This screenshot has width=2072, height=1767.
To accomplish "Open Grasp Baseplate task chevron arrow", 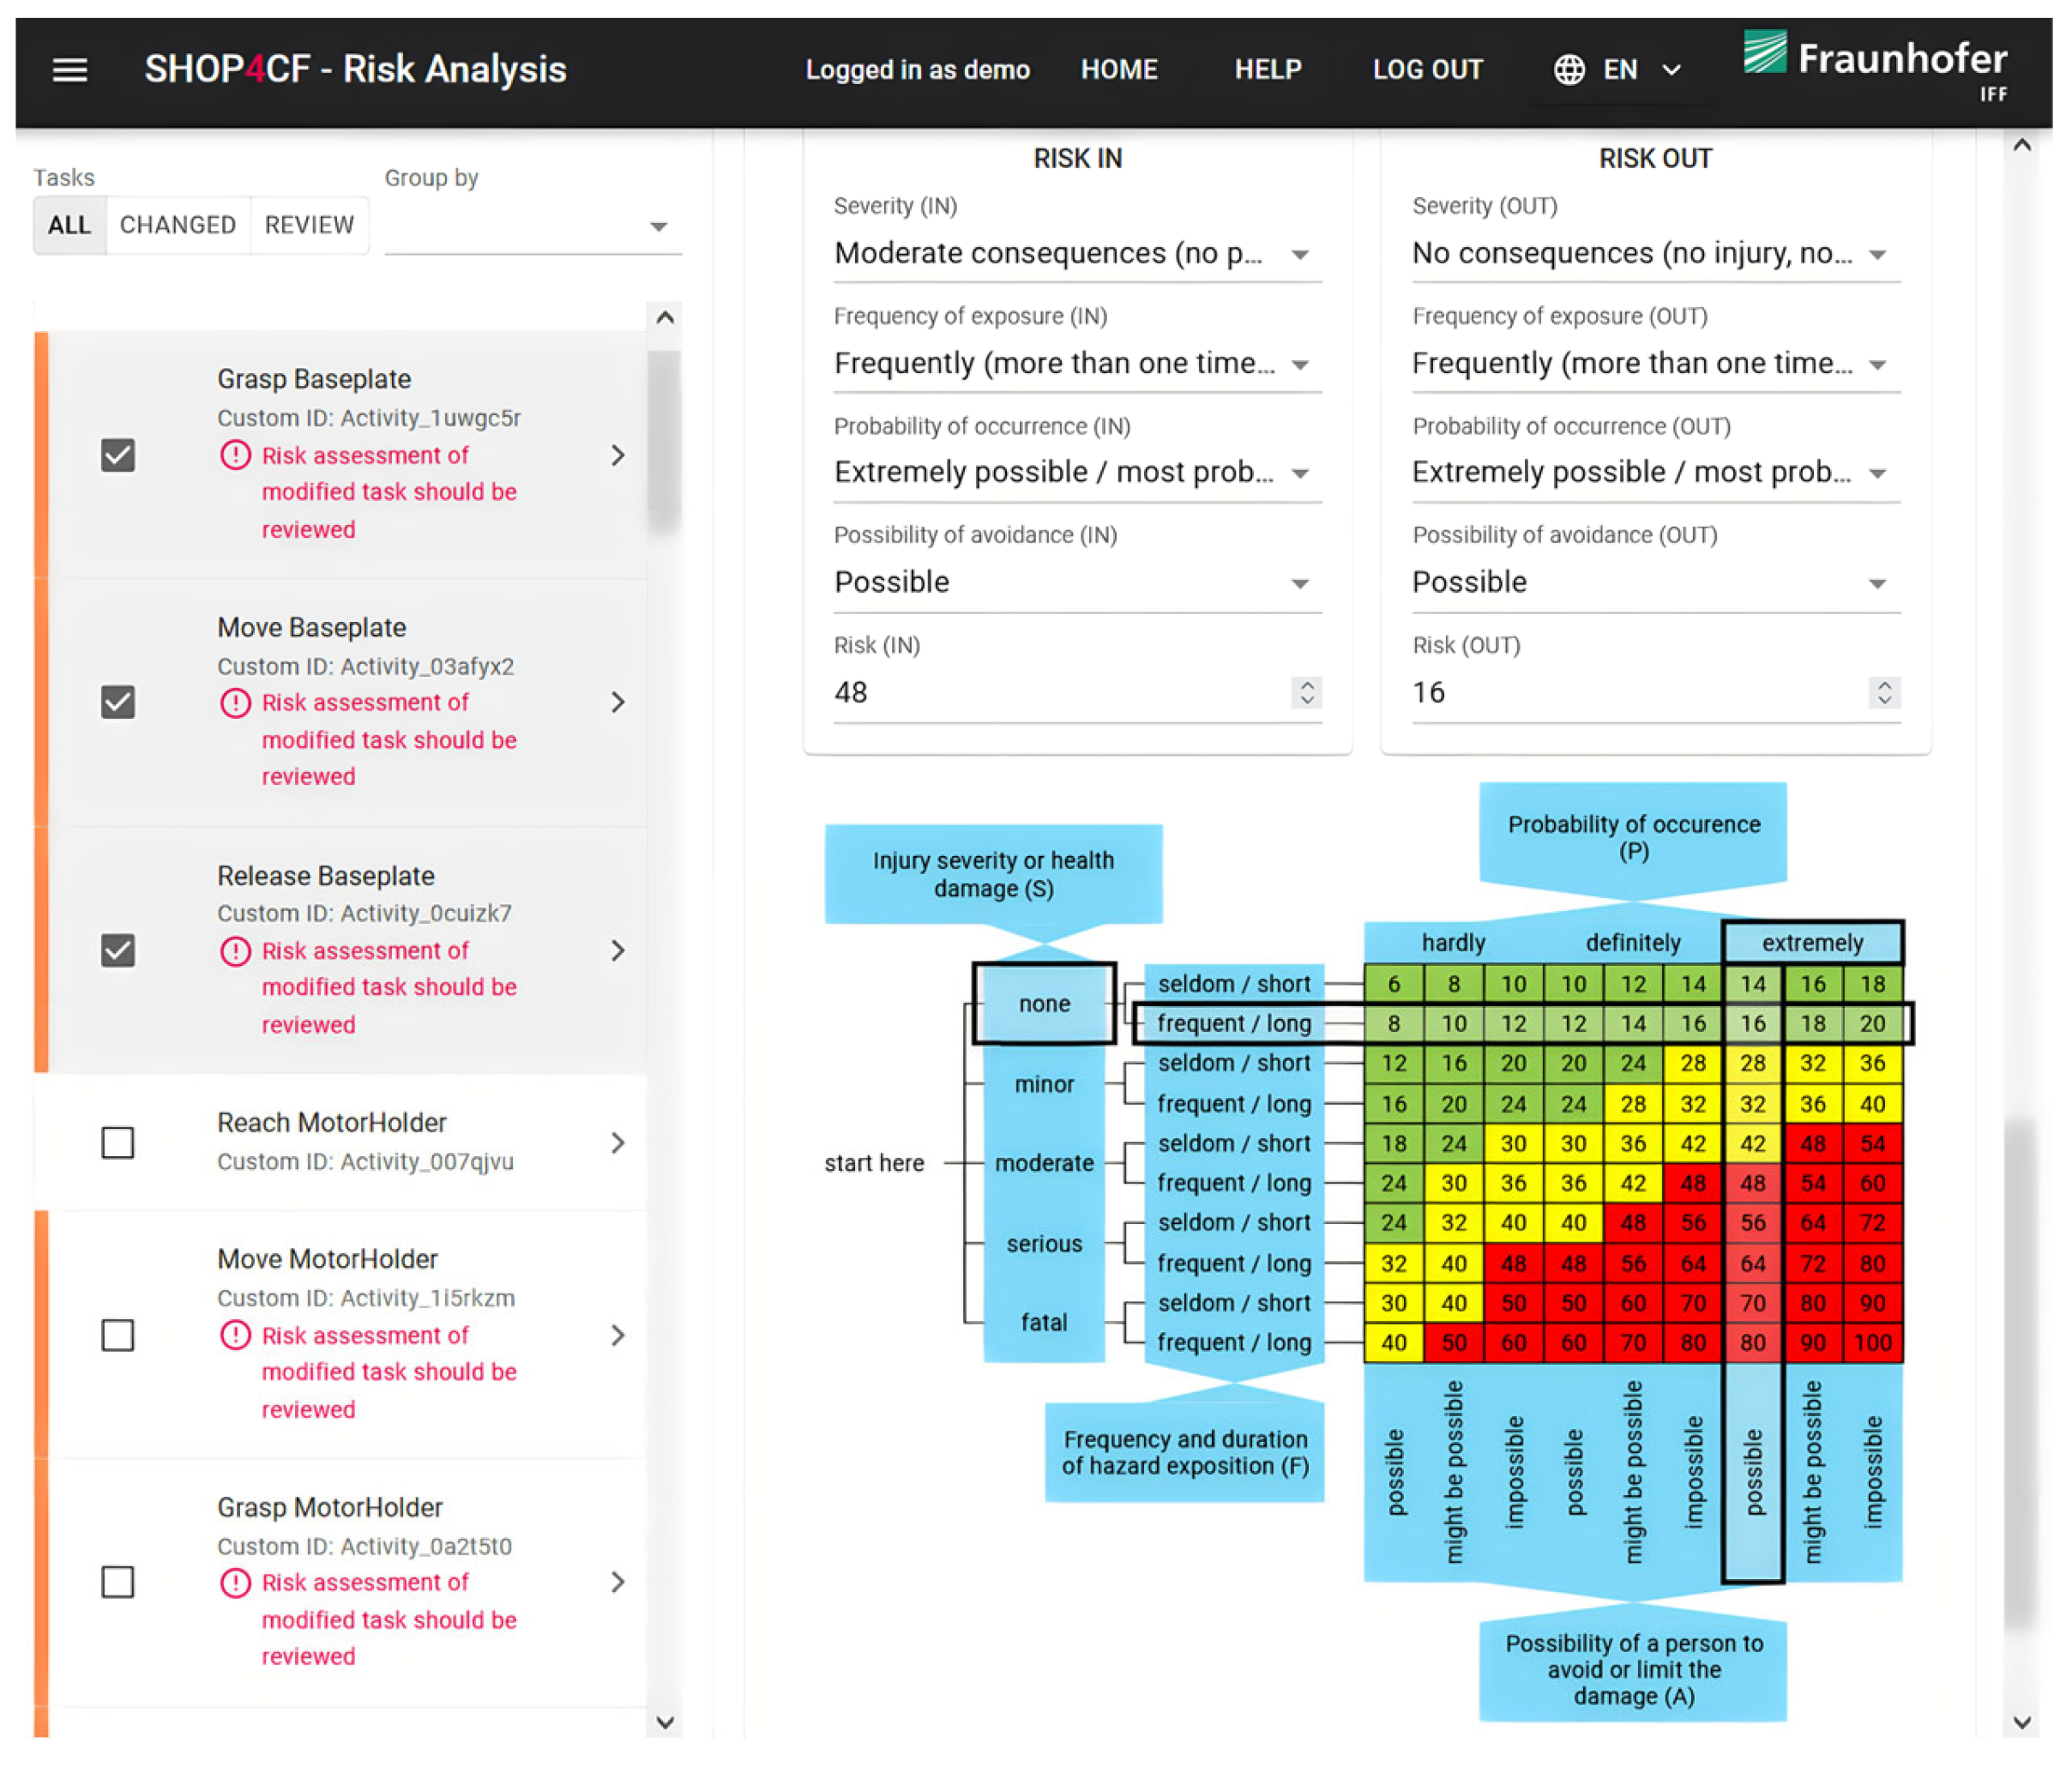I will pos(618,455).
